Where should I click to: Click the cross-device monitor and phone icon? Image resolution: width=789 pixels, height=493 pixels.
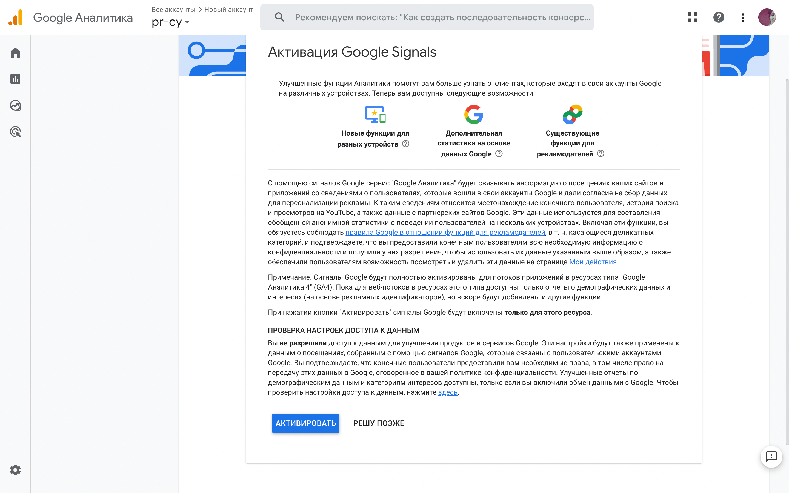click(375, 114)
